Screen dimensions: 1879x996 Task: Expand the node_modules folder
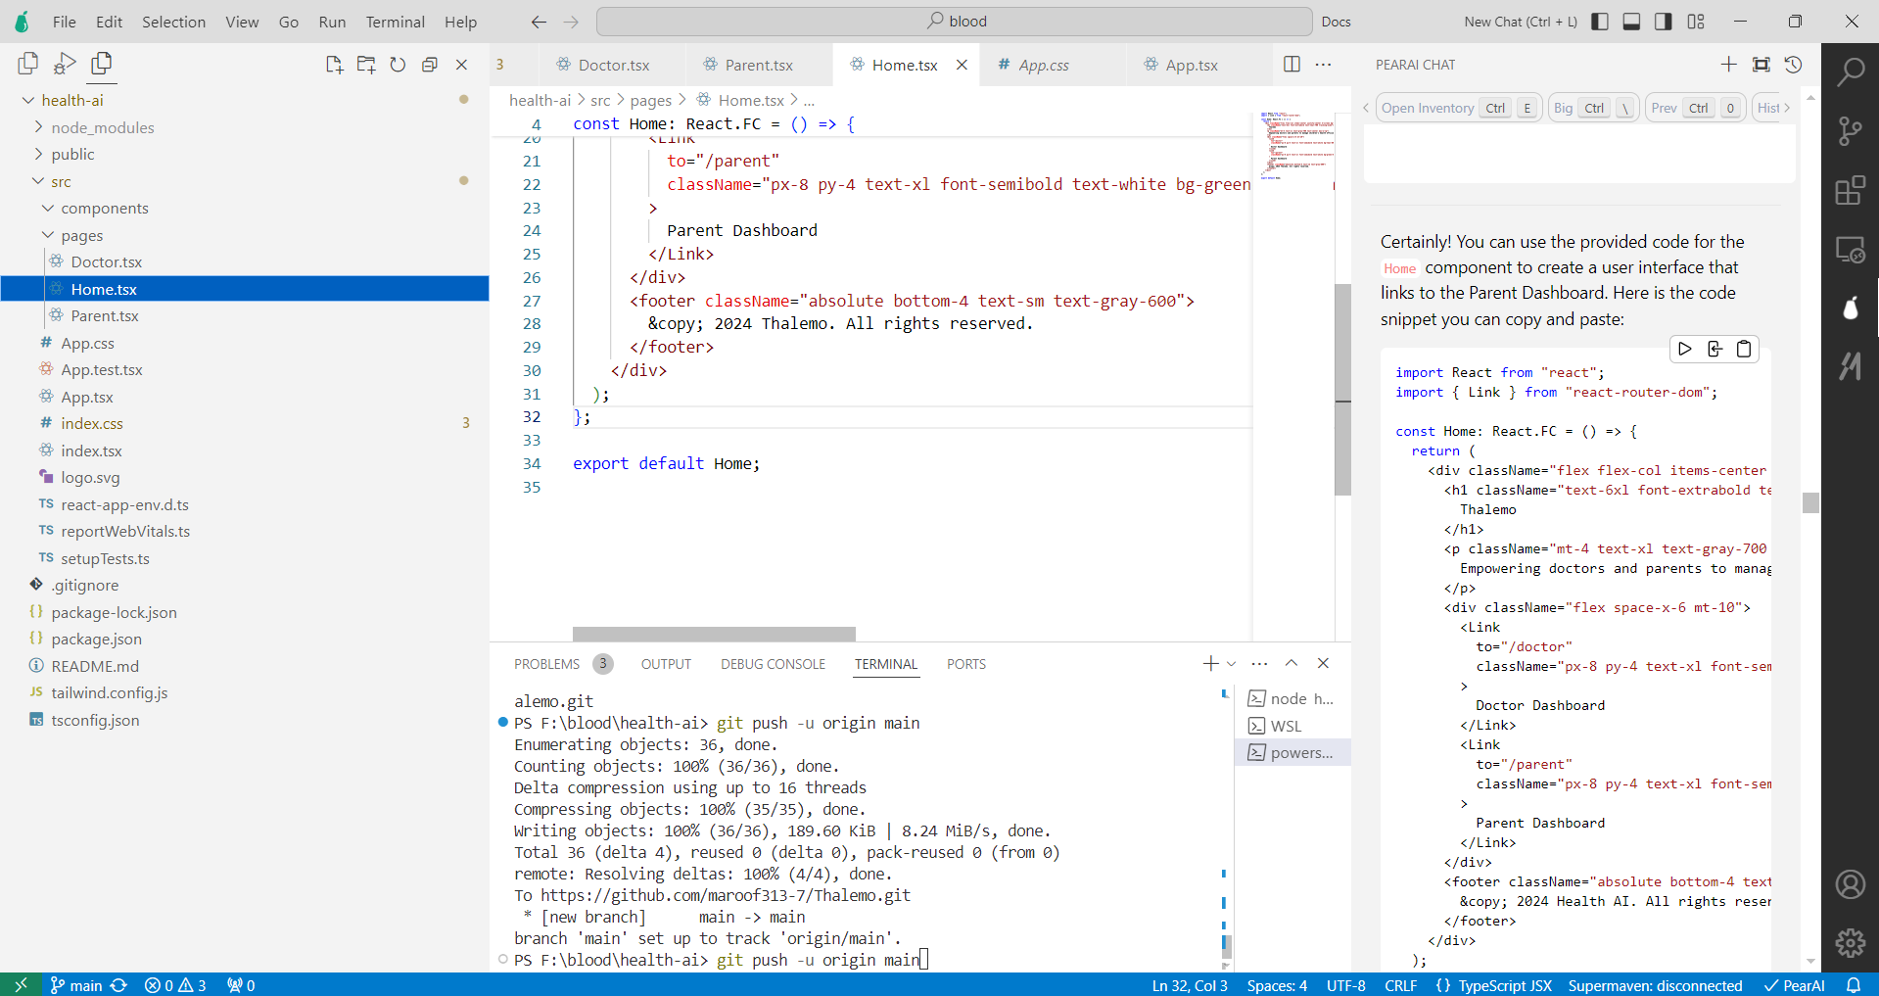[102, 127]
